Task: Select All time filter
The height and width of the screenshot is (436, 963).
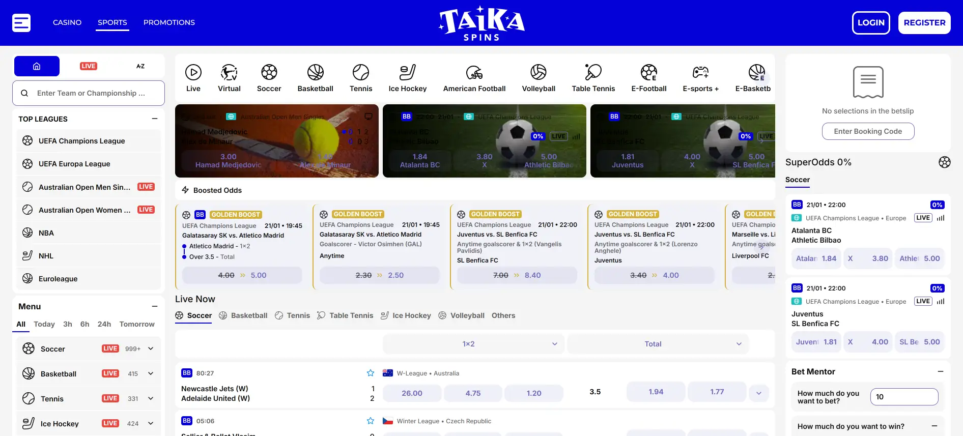Action: click(21, 324)
